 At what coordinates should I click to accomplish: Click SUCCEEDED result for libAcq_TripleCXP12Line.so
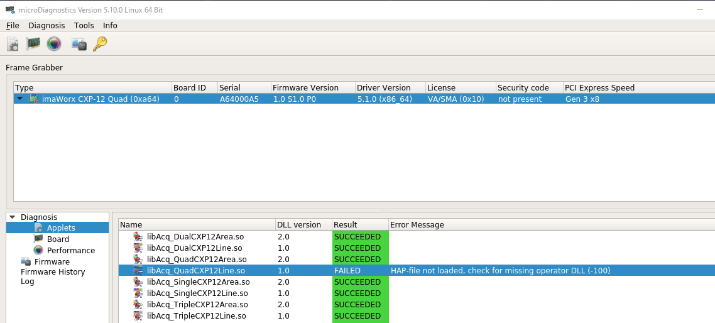(360, 315)
